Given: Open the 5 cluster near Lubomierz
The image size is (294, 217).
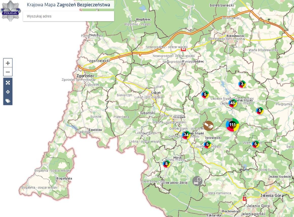Looking at the screenshot, I should 207,144.
